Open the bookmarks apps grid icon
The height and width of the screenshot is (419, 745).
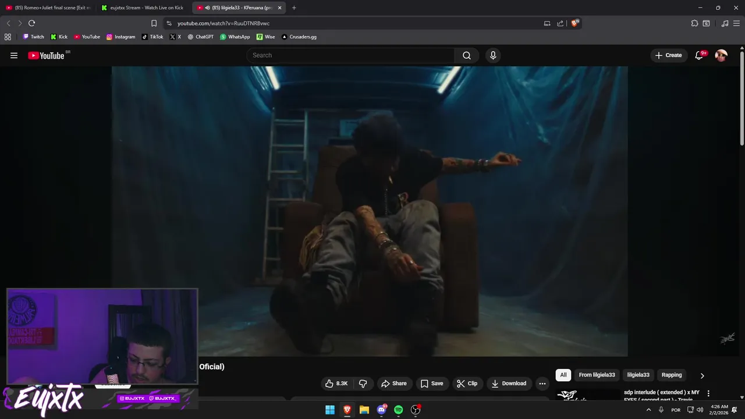pyautogui.click(x=8, y=37)
